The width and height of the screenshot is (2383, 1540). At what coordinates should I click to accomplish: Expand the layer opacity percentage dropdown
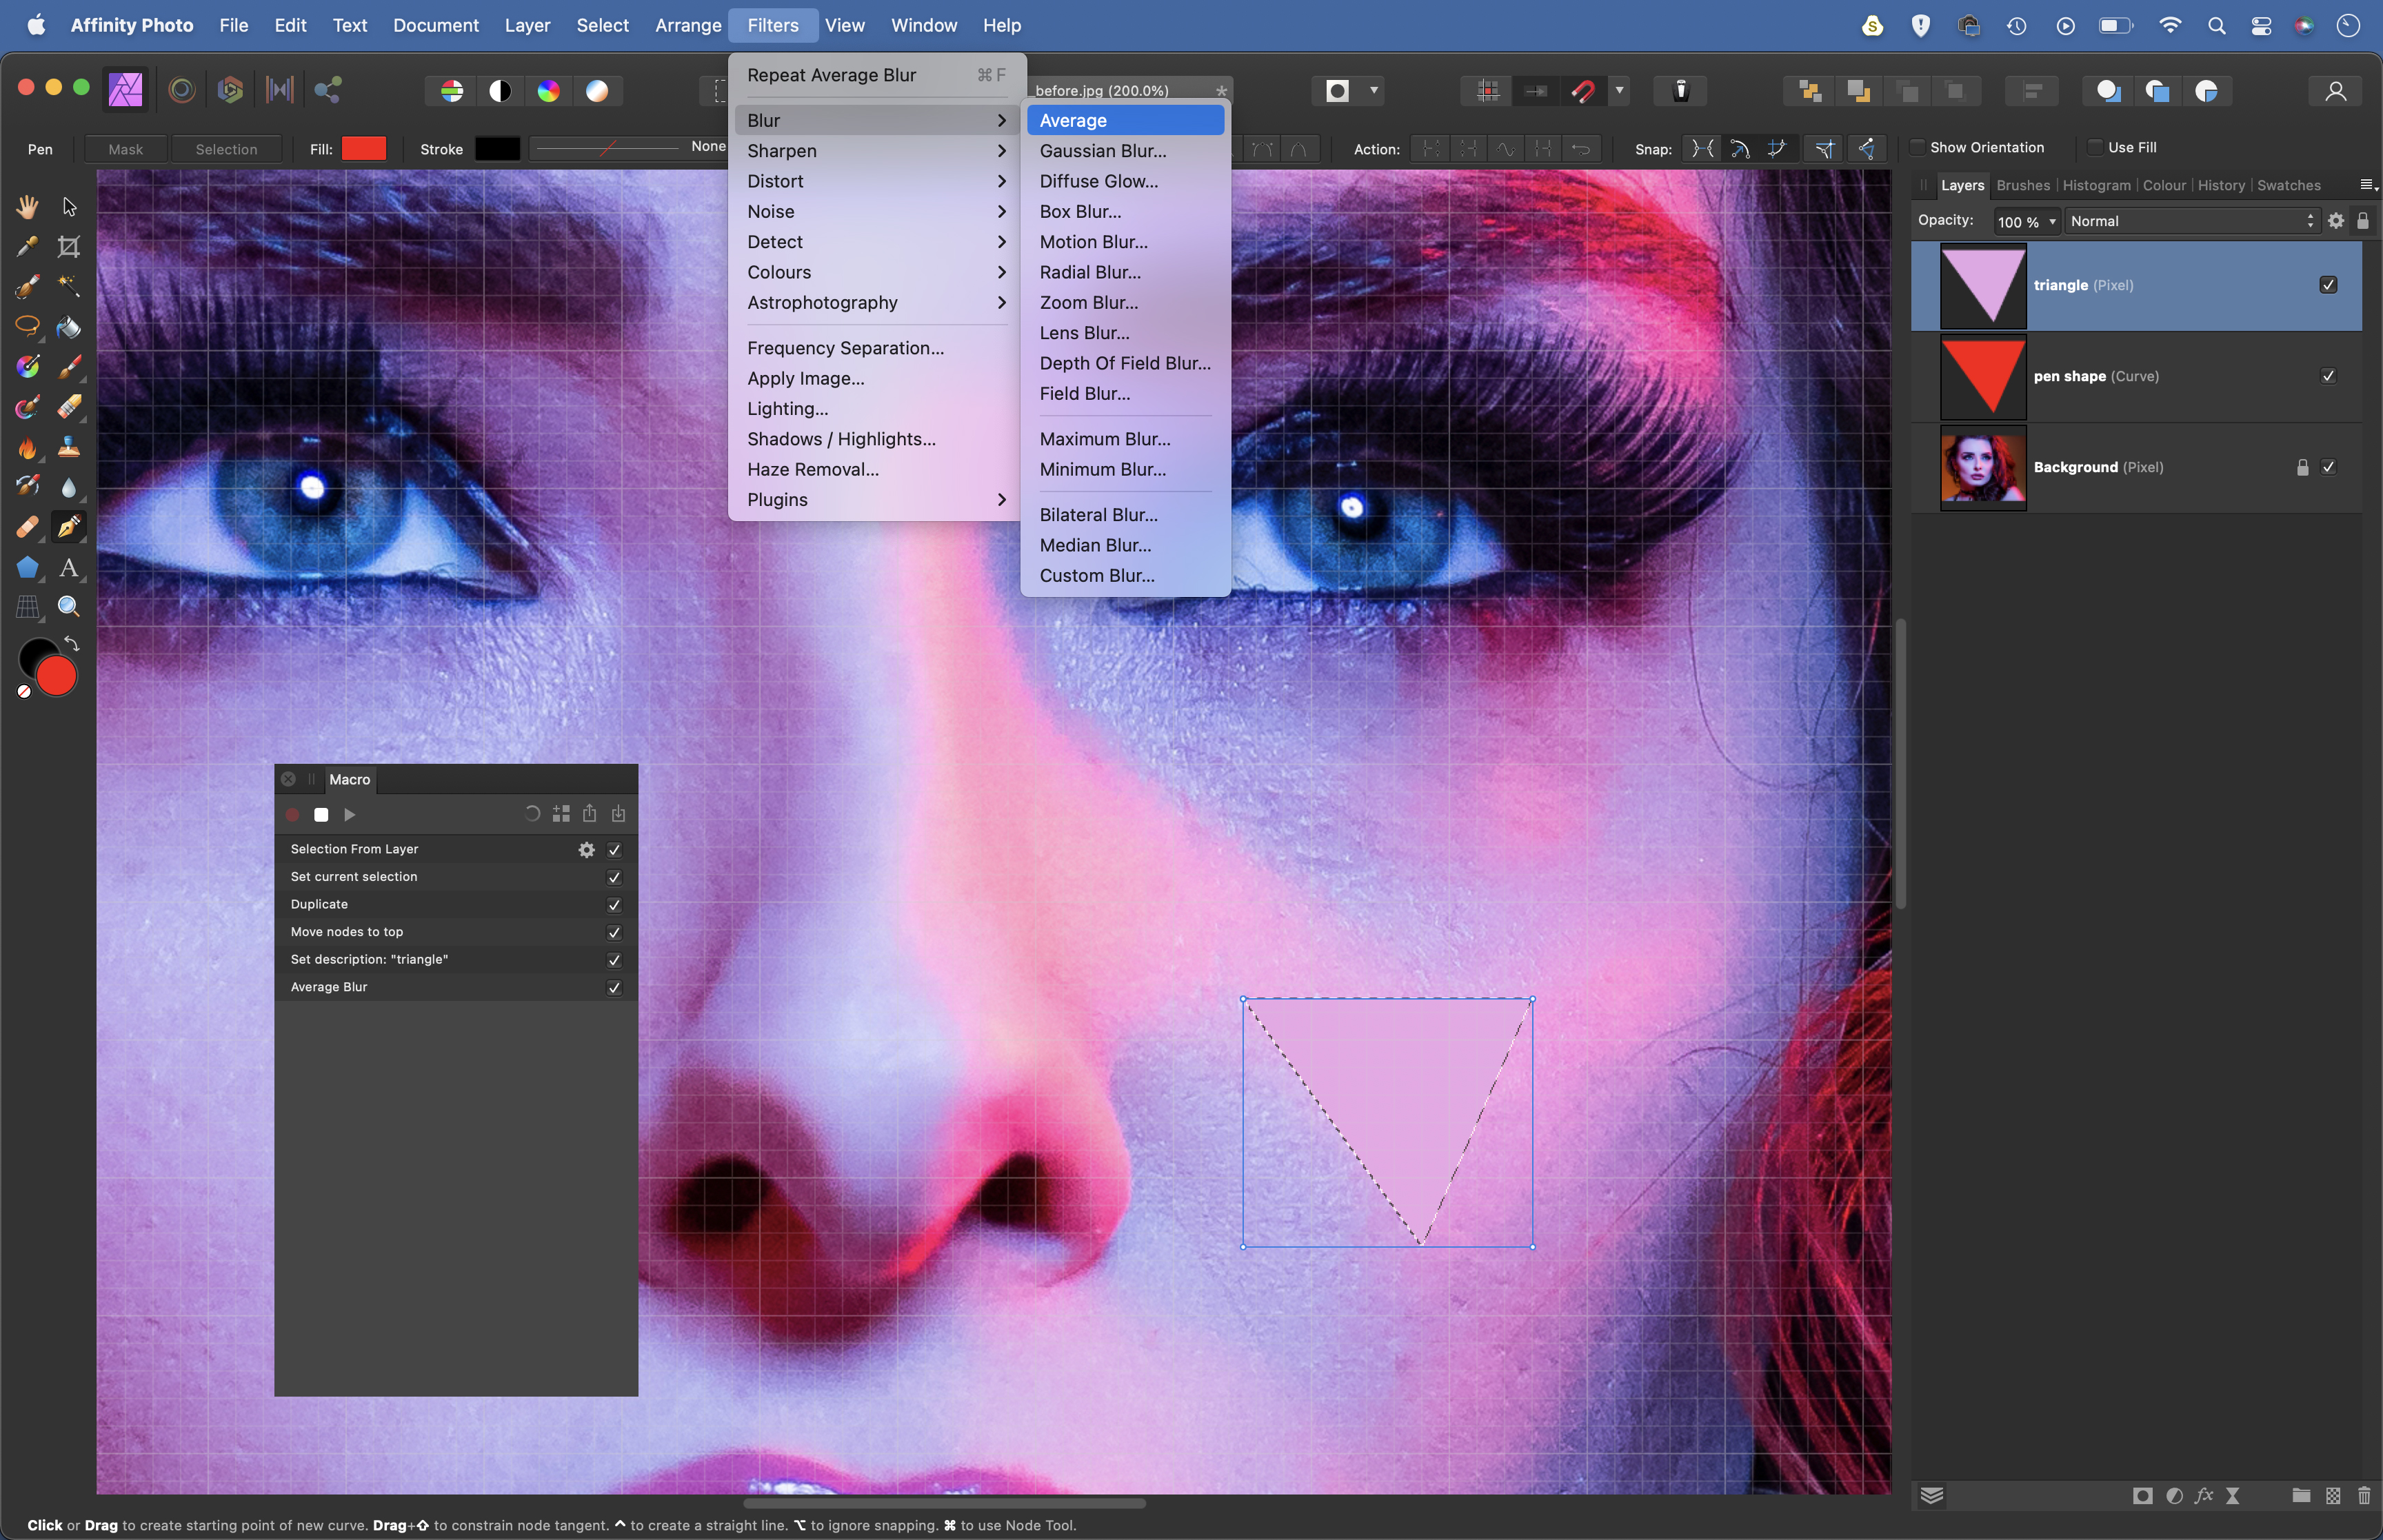[2052, 221]
